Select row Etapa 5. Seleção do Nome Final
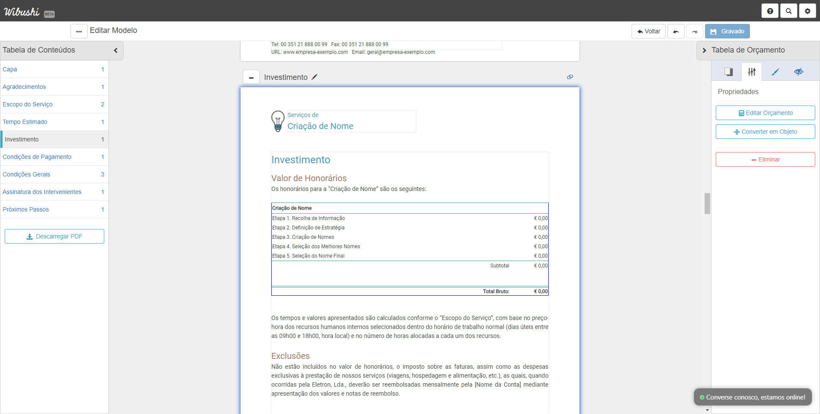The image size is (820, 414). click(x=410, y=256)
